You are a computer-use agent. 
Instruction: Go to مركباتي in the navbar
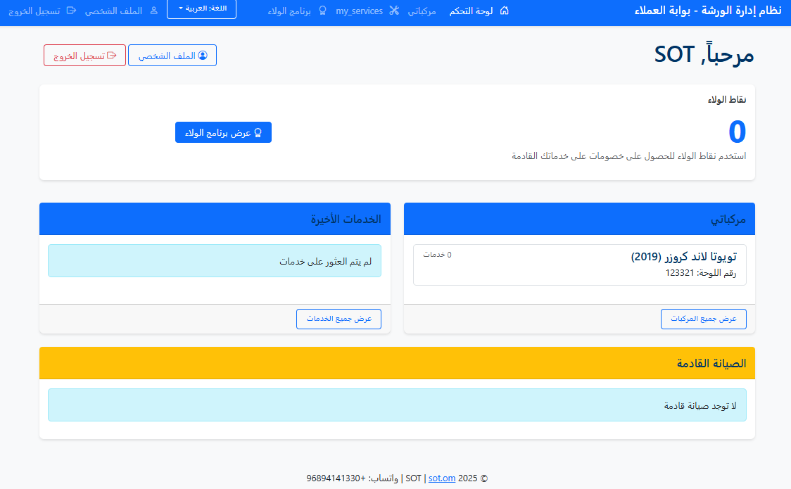pyautogui.click(x=422, y=11)
